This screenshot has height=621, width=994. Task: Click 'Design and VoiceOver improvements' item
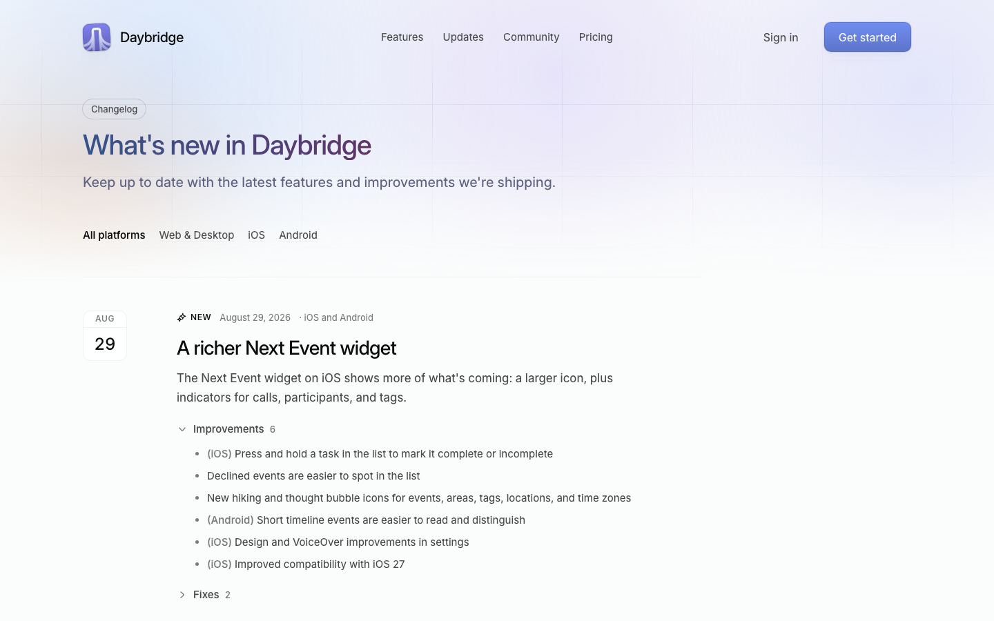point(338,542)
